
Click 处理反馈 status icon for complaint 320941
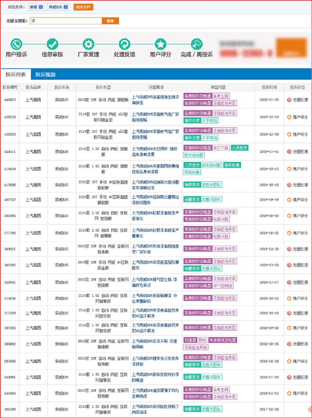pos(289,282)
